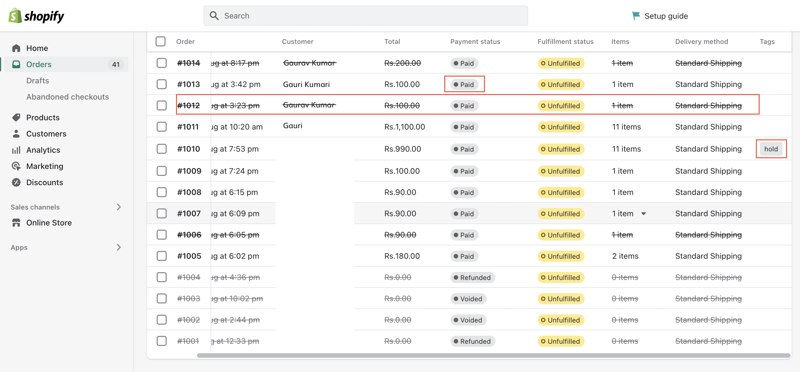Click the Analytics sidebar icon
Image resolution: width=800 pixels, height=372 pixels.
pos(16,150)
